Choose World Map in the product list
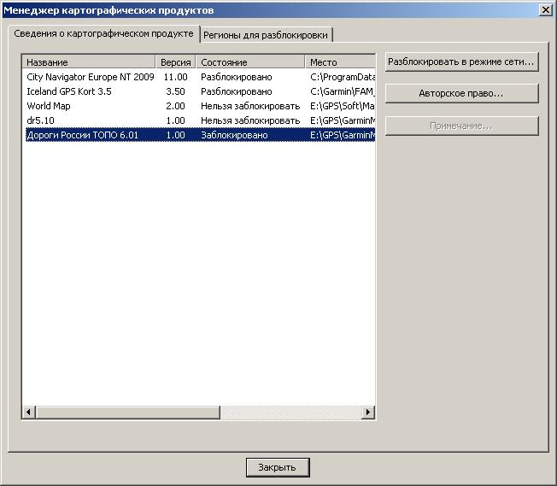This screenshot has width=557, height=486. pos(49,106)
